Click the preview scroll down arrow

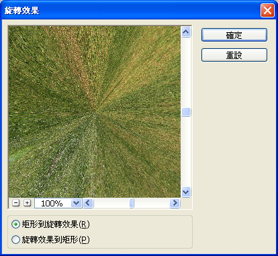tap(186, 192)
